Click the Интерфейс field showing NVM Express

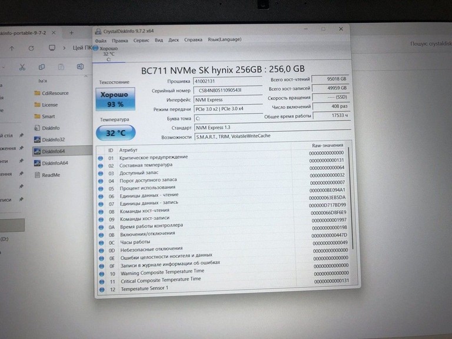coord(228,99)
